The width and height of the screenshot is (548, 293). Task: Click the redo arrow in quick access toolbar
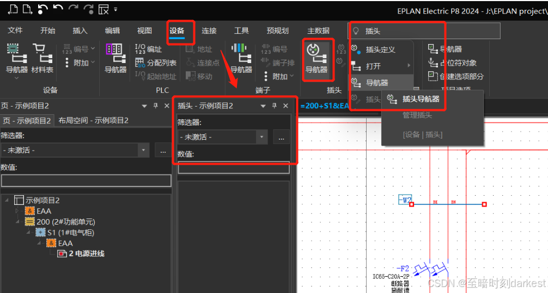click(73, 9)
